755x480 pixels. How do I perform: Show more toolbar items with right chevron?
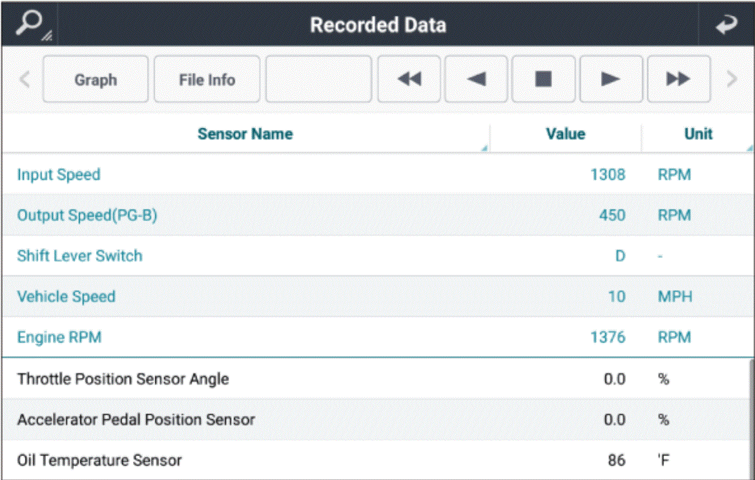tap(732, 79)
